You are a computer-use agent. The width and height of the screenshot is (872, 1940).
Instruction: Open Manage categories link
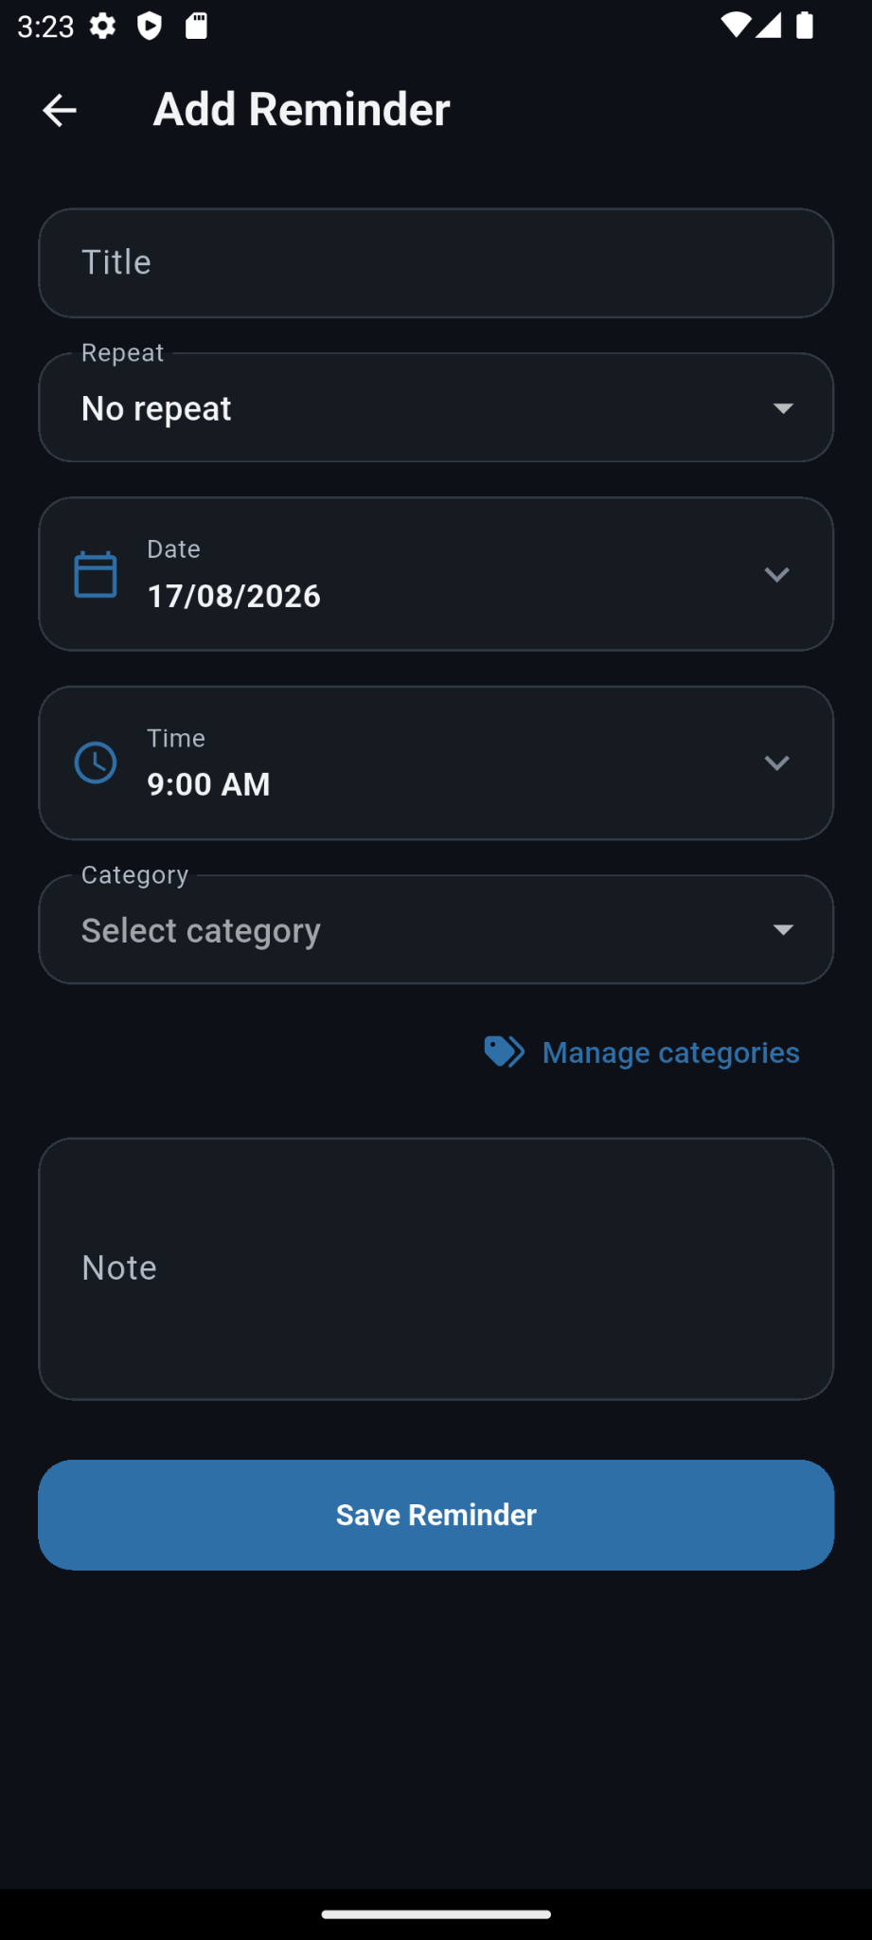(x=670, y=1052)
